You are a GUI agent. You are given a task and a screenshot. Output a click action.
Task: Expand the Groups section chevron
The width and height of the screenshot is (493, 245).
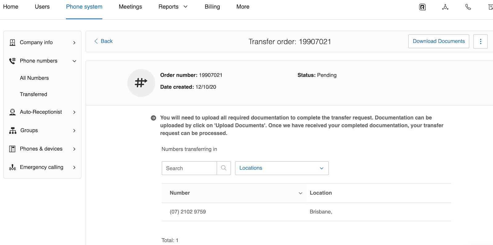pyautogui.click(x=74, y=131)
